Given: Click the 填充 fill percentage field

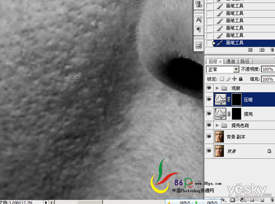Looking at the screenshot, I should click(x=268, y=79).
